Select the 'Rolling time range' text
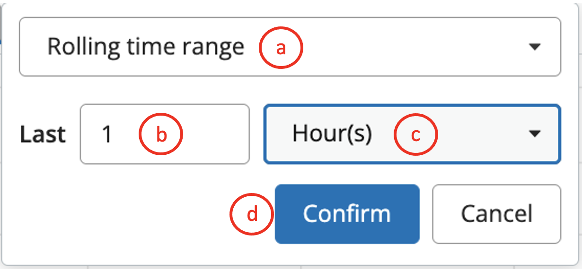Image resolution: width=582 pixels, height=269 pixels. (146, 47)
